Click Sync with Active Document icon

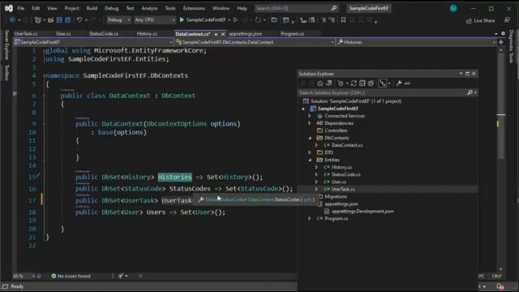coord(354,83)
